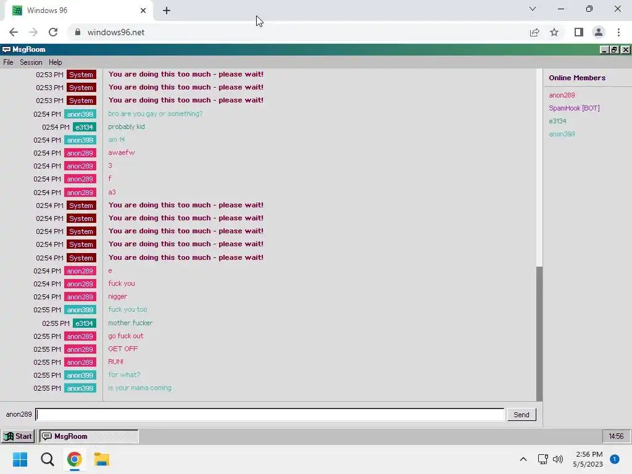Image resolution: width=632 pixels, height=474 pixels.
Task: Click the Windows 96 Start button
Action: click(x=18, y=436)
